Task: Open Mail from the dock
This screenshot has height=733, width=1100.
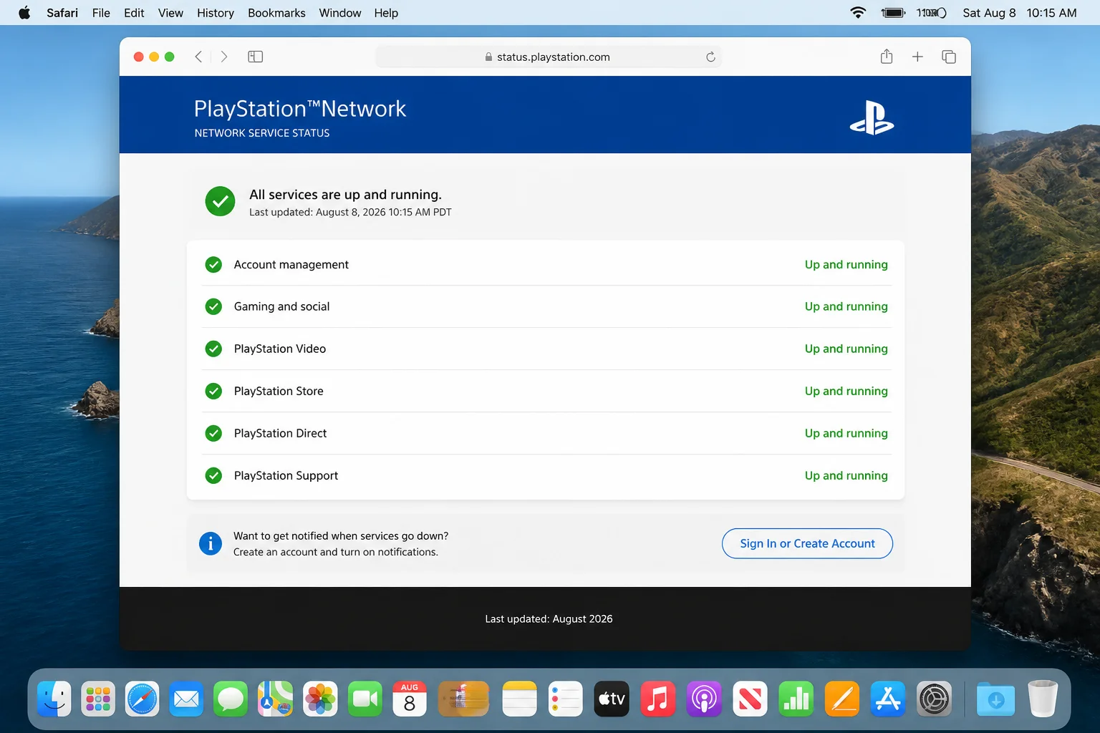Action: click(187, 699)
